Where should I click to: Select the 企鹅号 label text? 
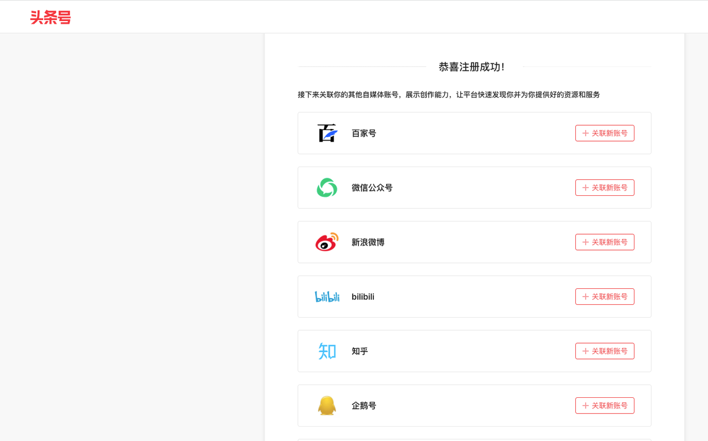click(364, 406)
